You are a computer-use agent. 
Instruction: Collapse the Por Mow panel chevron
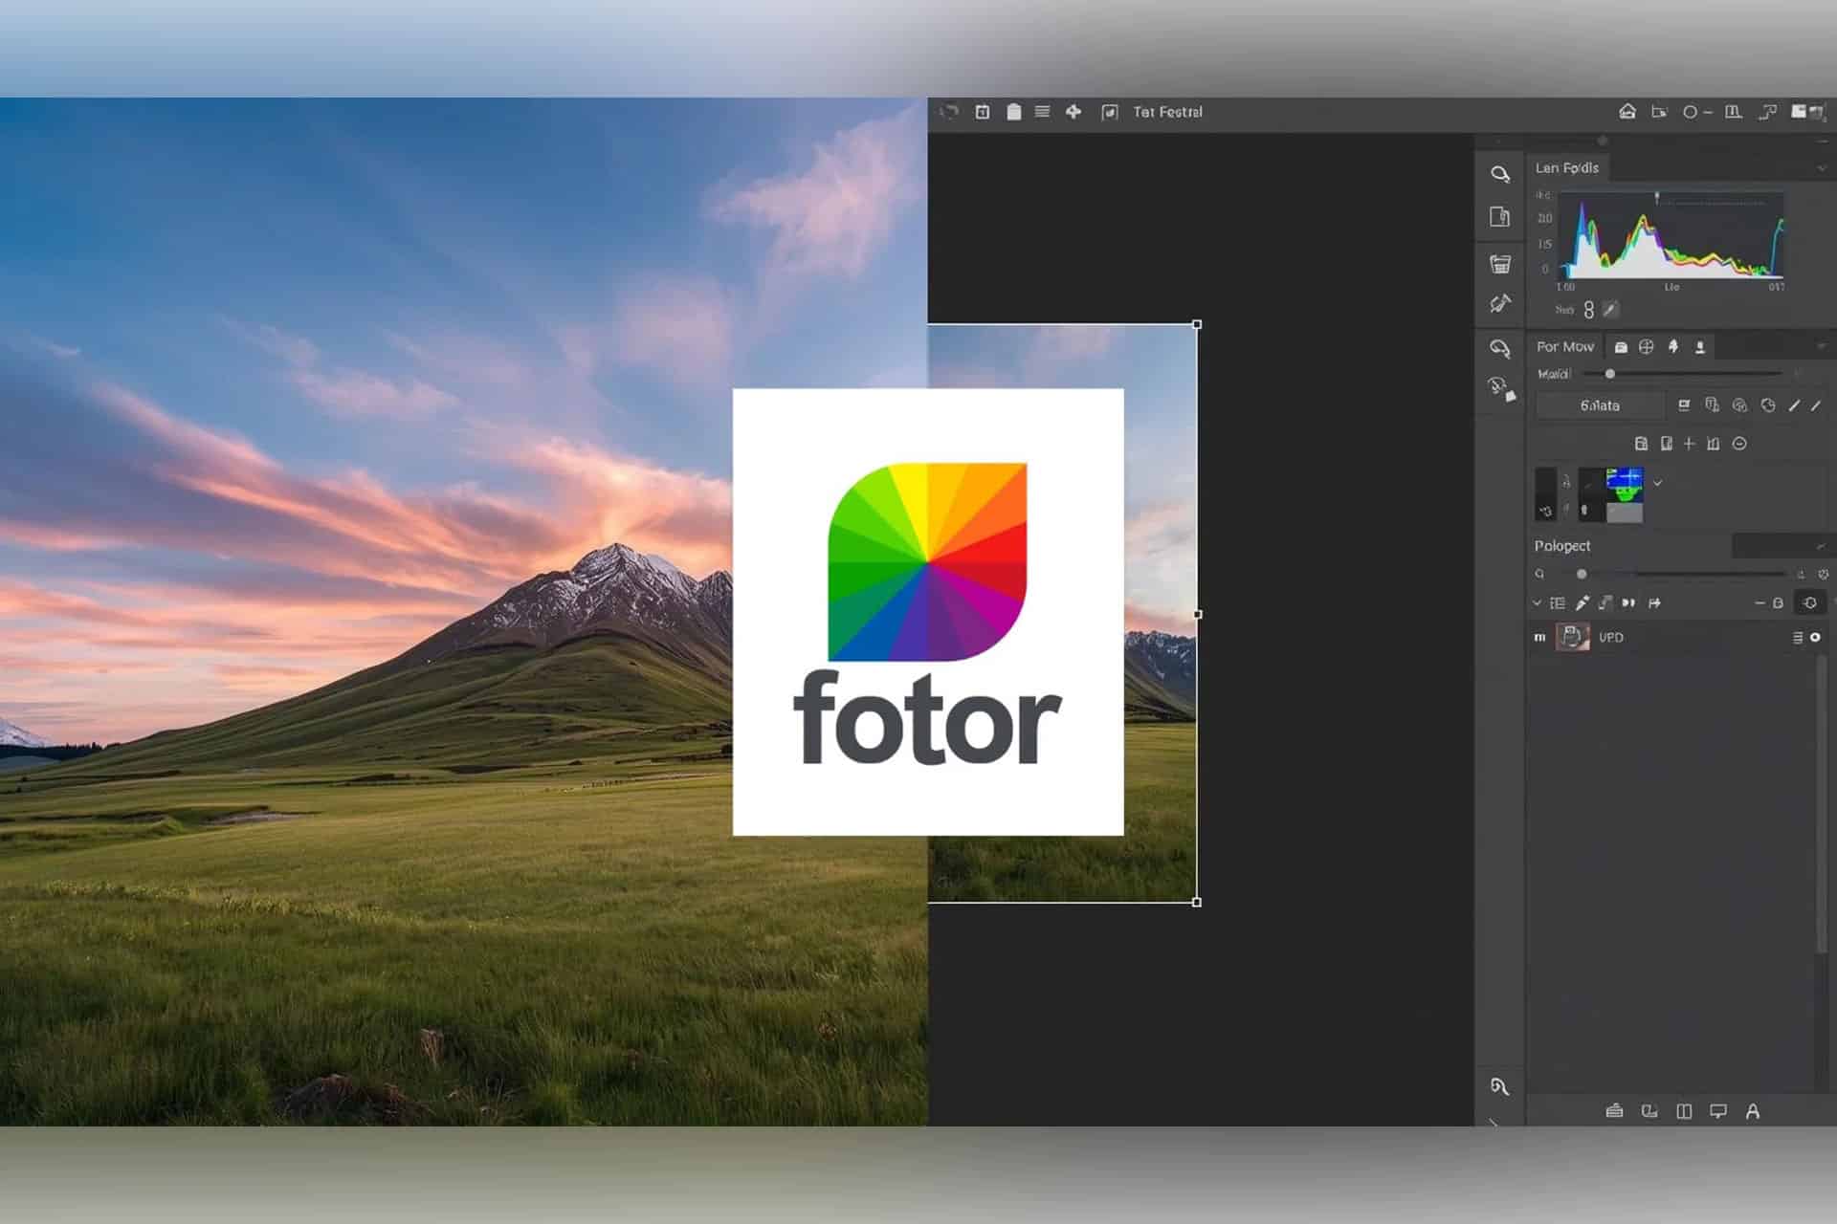[1821, 346]
